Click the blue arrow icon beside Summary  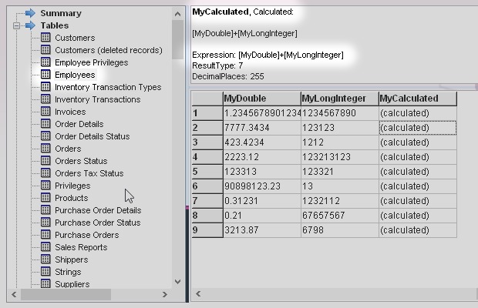(30, 13)
